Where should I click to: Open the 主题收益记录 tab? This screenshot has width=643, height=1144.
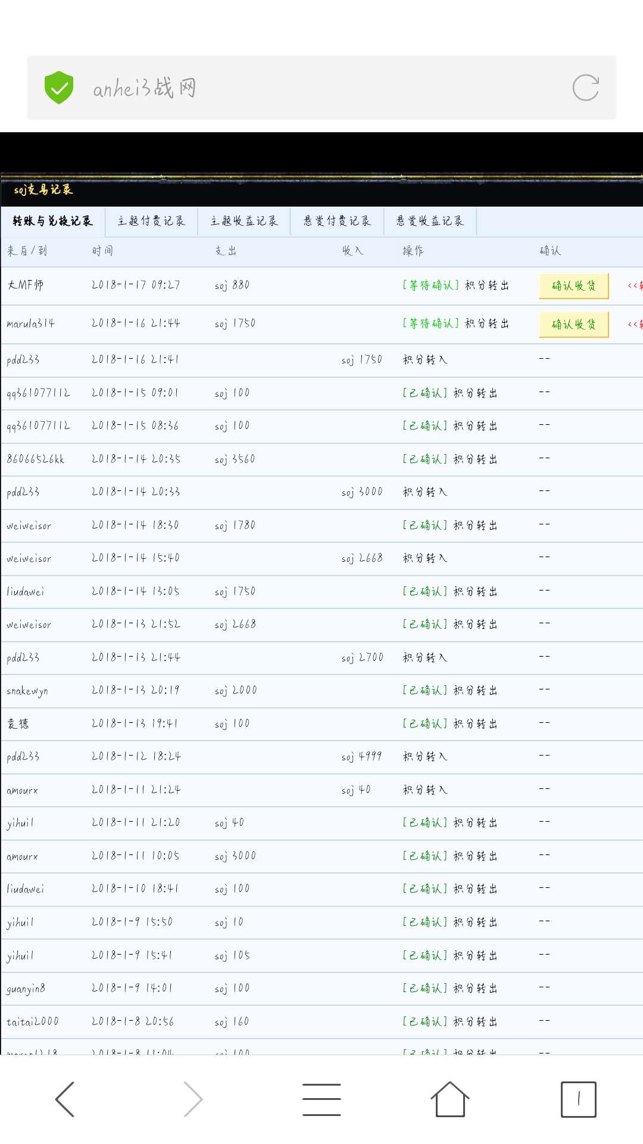coord(244,221)
